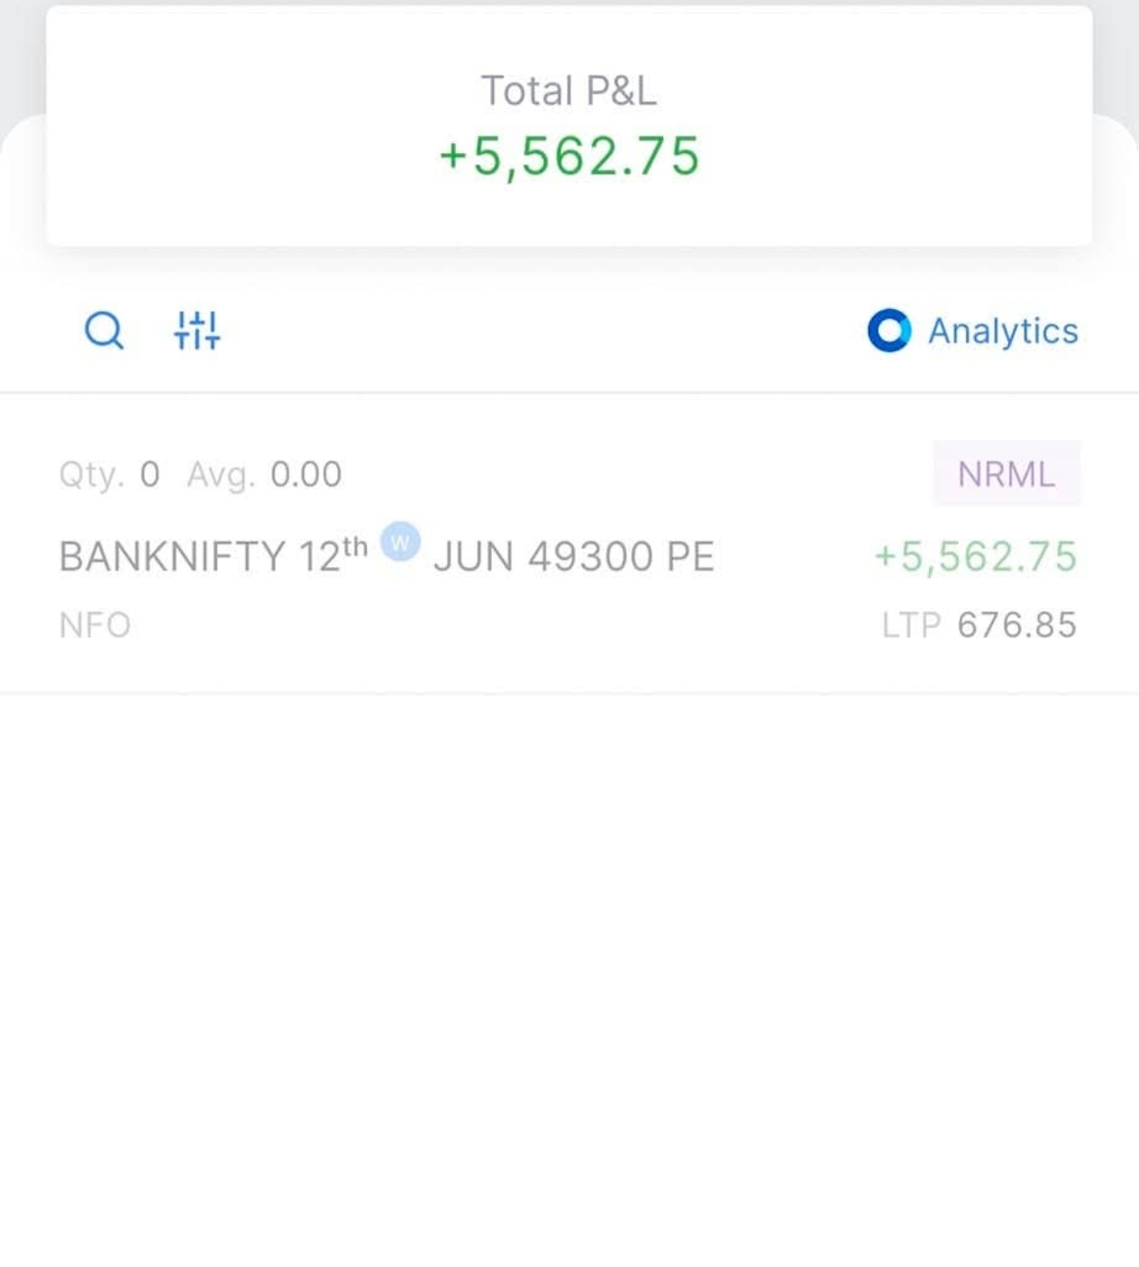
Task: Tap the 676.85 last traded price
Action: pyautogui.click(x=1016, y=625)
